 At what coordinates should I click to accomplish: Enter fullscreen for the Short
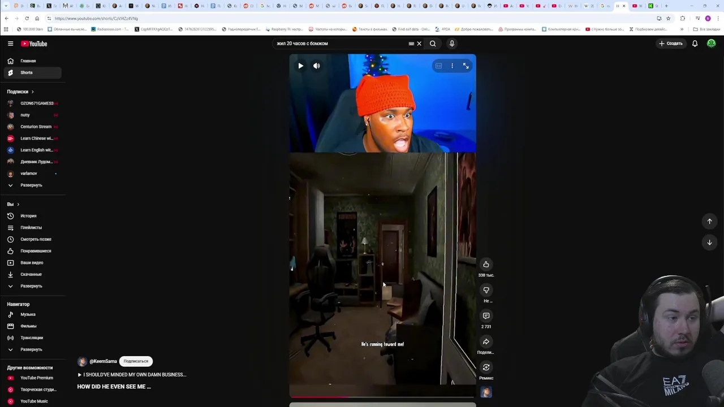click(466, 66)
